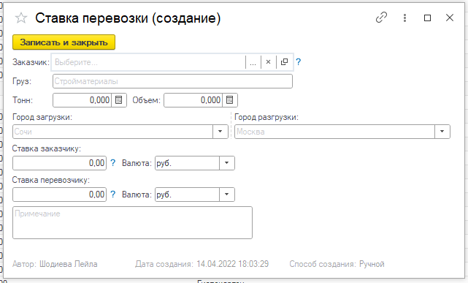Show help hint for Ставка заказчику
Viewport: 468px width, 283px height.
pos(113,163)
